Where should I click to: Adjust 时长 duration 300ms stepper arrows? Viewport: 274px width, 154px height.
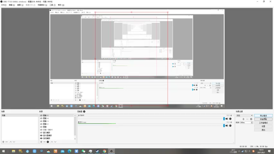[252, 123]
